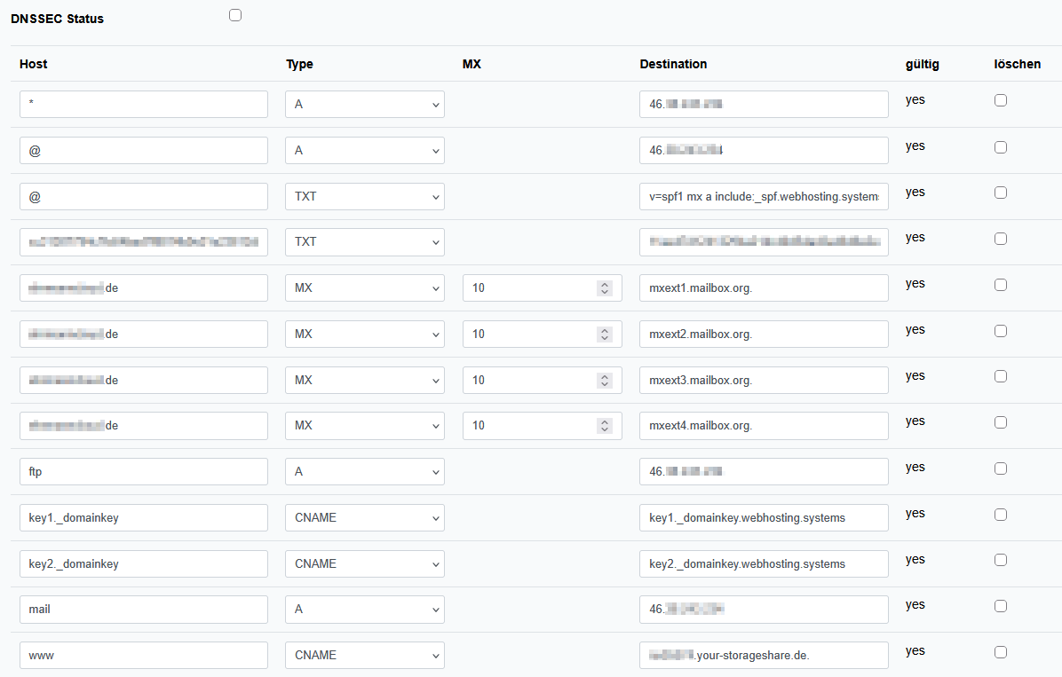Mark the mail A record for deletion
1062x677 pixels.
pyautogui.click(x=1001, y=606)
